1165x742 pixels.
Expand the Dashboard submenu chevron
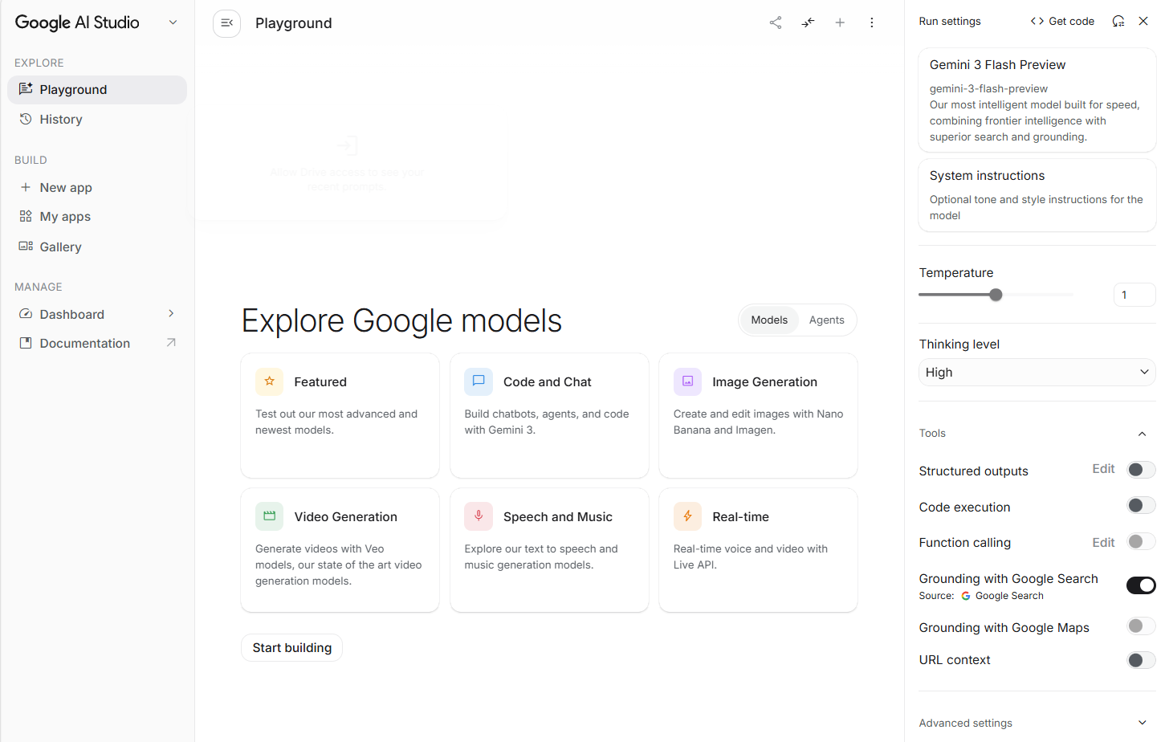pyautogui.click(x=171, y=313)
